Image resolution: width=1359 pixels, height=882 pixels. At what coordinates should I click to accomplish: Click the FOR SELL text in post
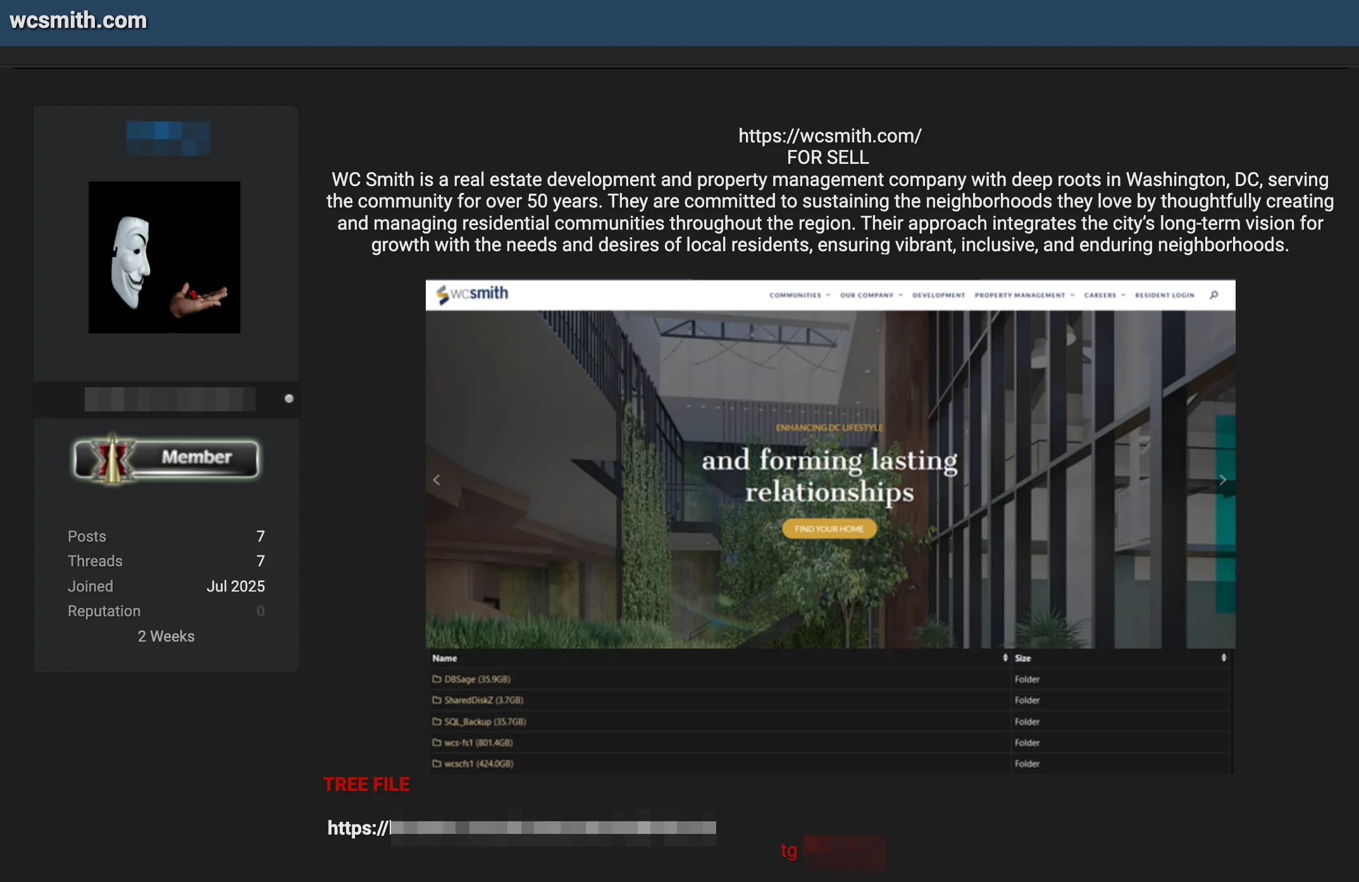click(x=828, y=157)
